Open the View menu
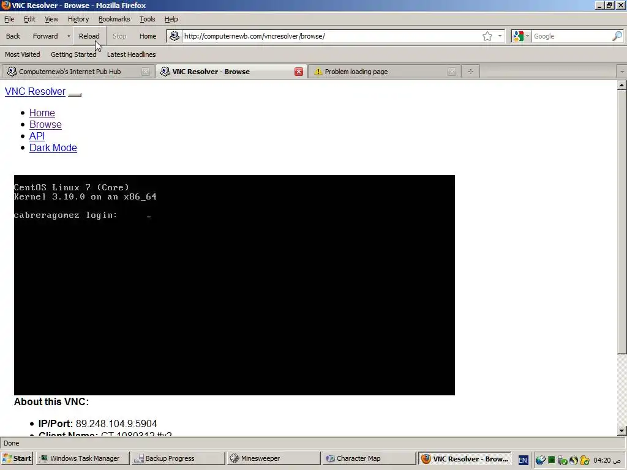Screen dimensions: 627x470 coord(51,19)
